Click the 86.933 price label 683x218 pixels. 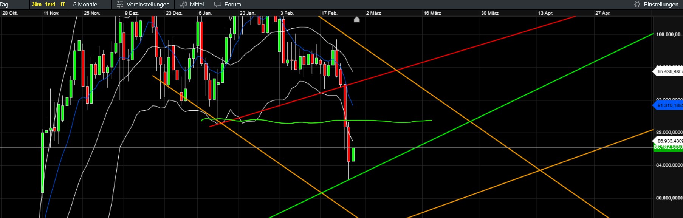668,141
